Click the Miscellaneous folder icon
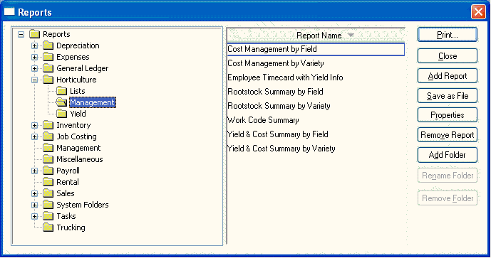Viewport: 491px width, 258px height. click(48, 159)
